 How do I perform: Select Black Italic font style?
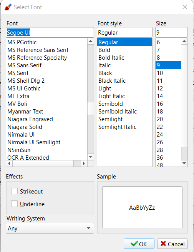point(125,81)
